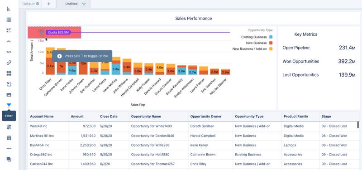This screenshot has width=362, height=170.
Task: Click the Filter funnel icon
Action: point(9,106)
